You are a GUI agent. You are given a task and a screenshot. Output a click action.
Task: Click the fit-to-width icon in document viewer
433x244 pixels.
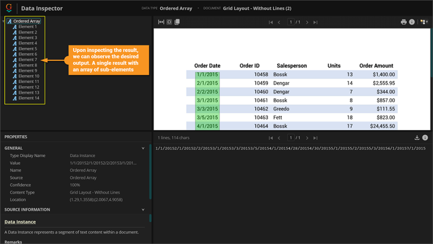161,22
